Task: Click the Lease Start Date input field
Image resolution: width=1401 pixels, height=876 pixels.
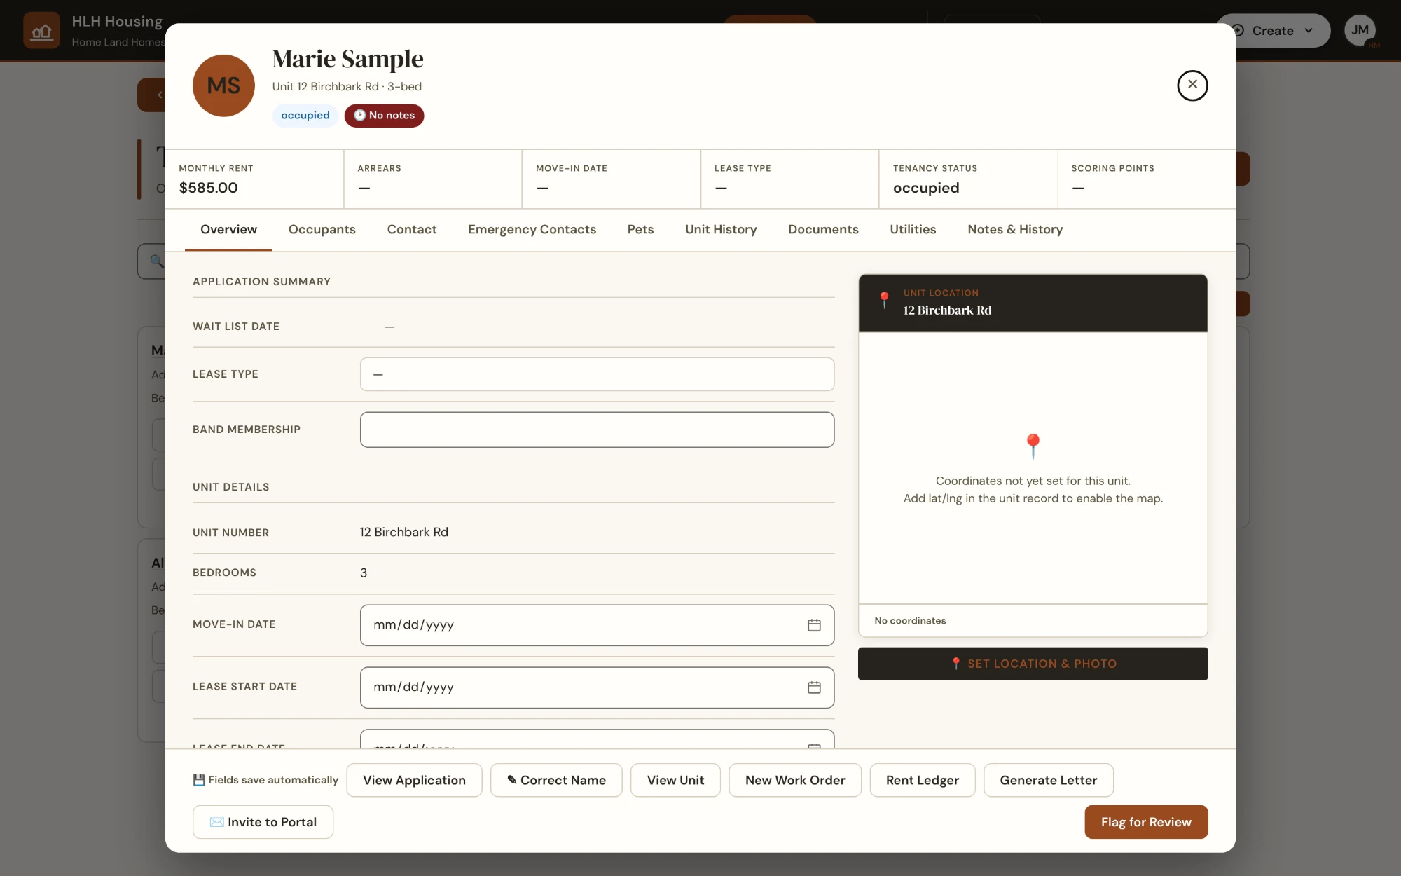Action: pos(597,687)
